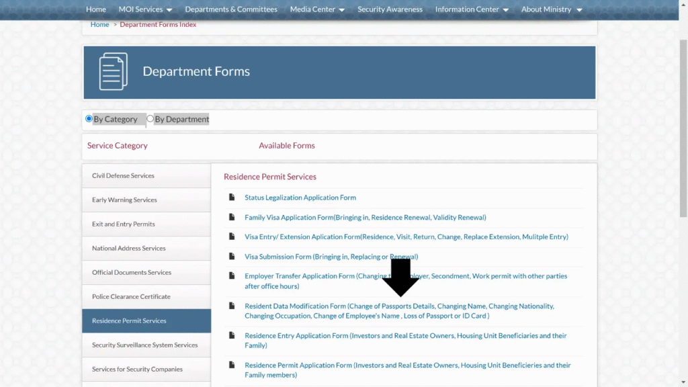Open Family Visa Application Form link

[x=365, y=217]
